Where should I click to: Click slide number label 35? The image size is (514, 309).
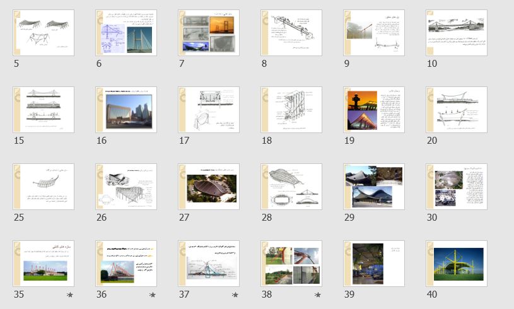pos(19,294)
